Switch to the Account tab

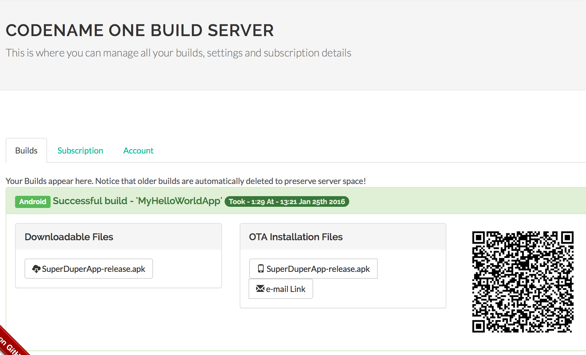(x=138, y=150)
